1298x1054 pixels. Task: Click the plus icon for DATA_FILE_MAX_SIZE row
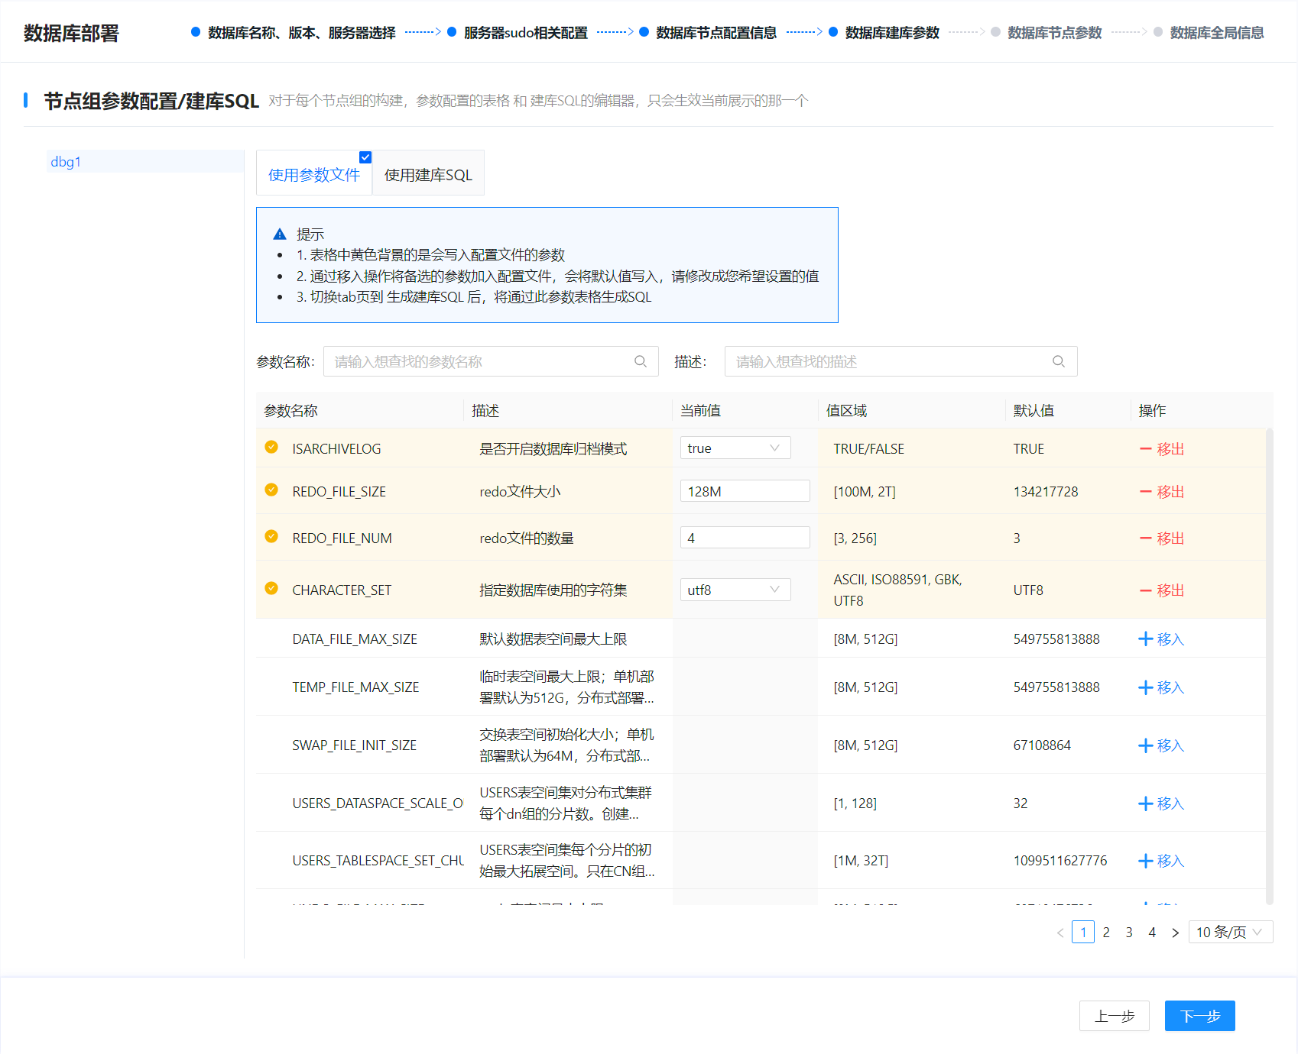coord(1145,639)
